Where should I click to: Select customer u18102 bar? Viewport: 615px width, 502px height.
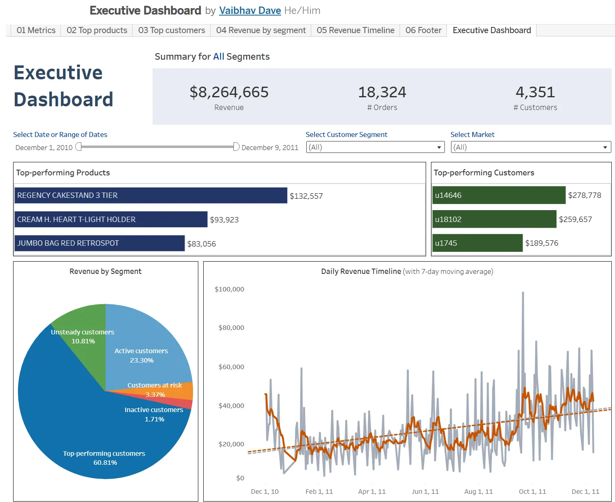tap(494, 219)
